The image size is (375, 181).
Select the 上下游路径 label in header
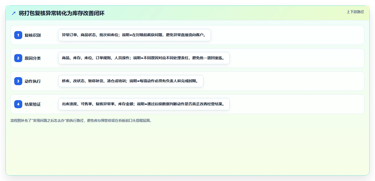coord(355,12)
